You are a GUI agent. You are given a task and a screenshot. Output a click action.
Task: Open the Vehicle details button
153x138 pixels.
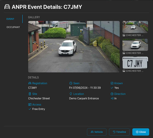point(97,132)
